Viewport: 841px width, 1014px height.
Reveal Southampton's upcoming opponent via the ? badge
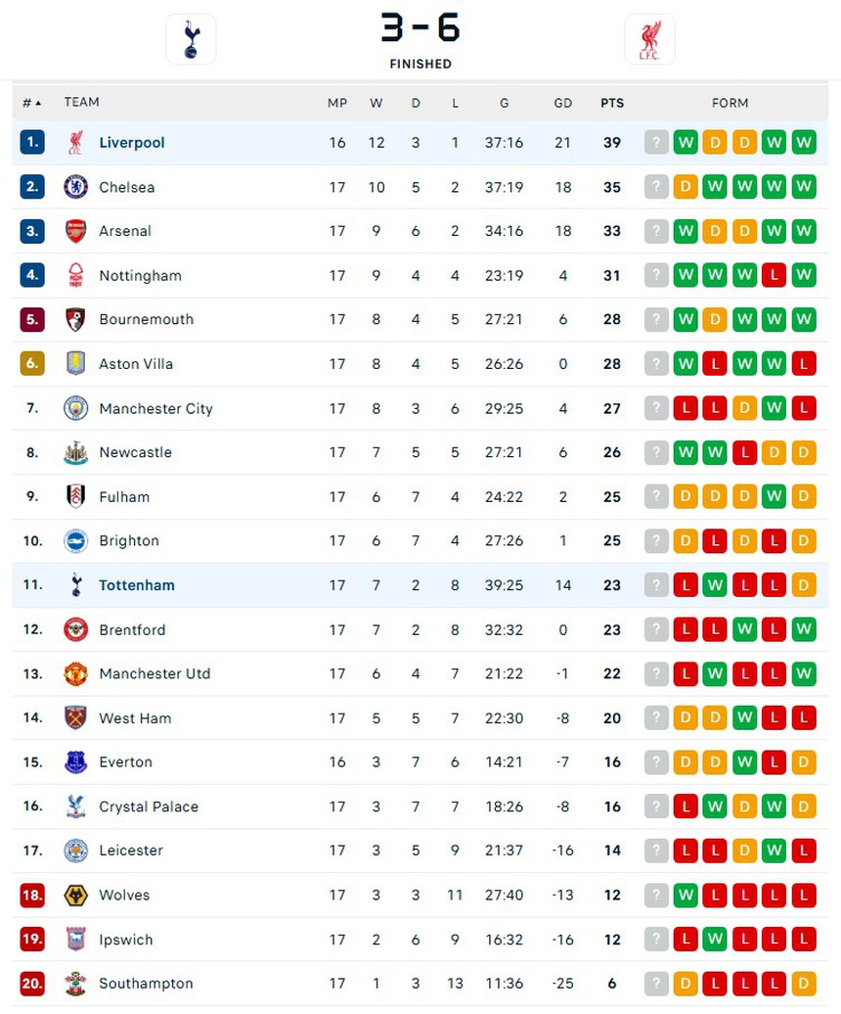point(655,984)
